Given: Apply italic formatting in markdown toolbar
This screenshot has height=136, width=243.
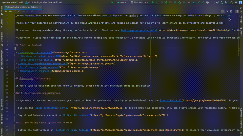Looking at the screenshot, I should (x=15, y=11).
